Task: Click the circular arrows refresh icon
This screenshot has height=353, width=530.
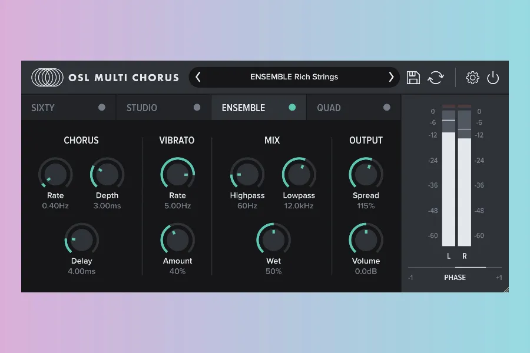Action: click(436, 77)
